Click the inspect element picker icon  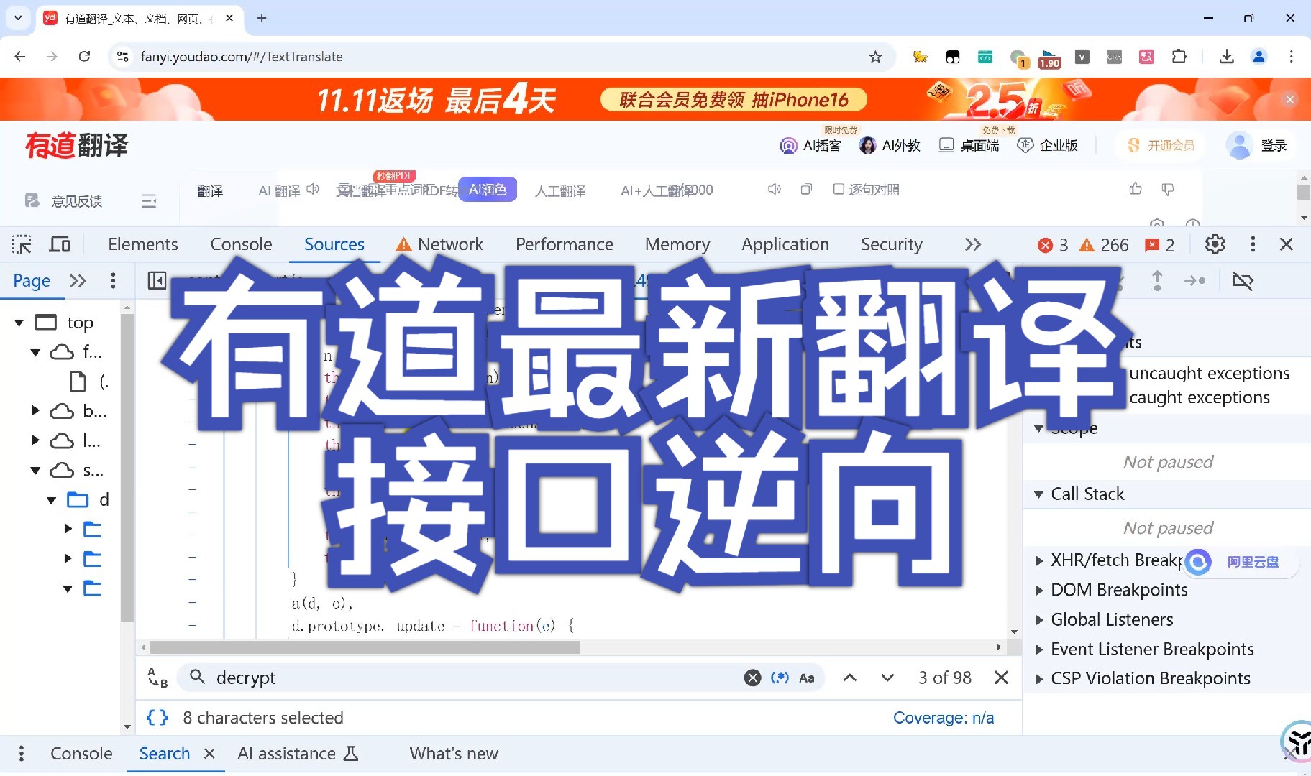[22, 244]
